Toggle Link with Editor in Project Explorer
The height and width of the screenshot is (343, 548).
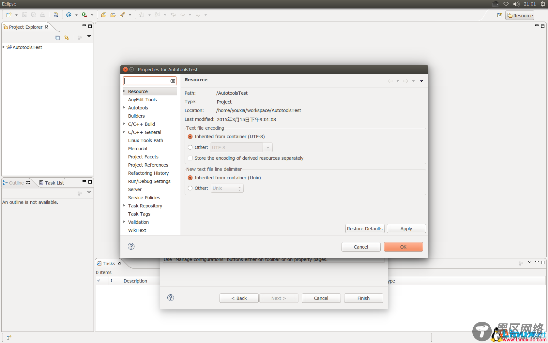click(67, 38)
